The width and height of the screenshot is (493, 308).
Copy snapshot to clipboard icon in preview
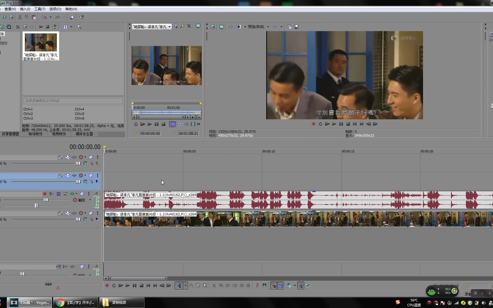(x=289, y=27)
